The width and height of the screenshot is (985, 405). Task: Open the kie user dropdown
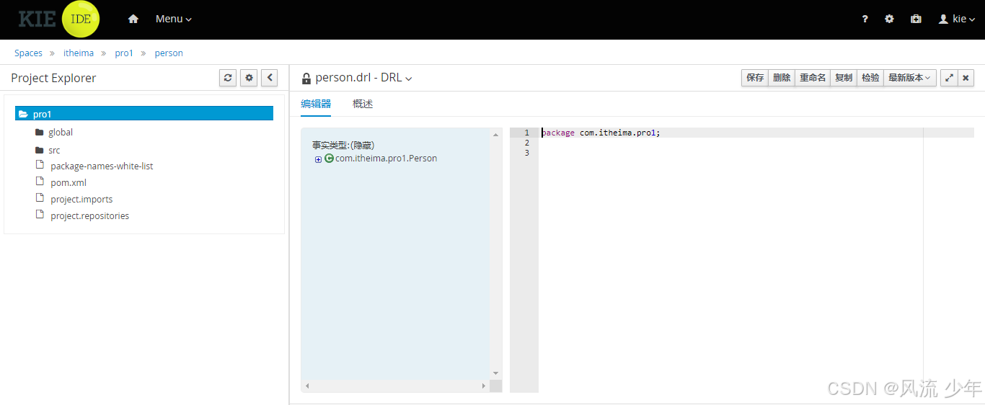pyautogui.click(x=957, y=19)
